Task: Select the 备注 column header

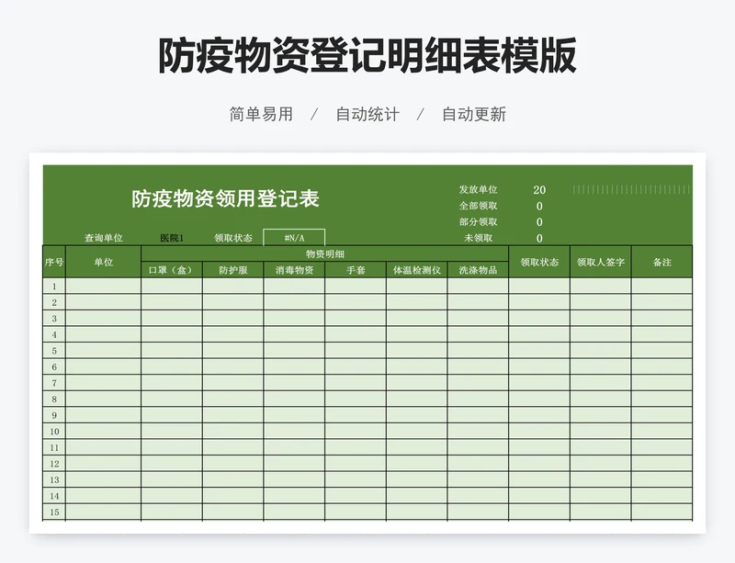Action: point(661,262)
